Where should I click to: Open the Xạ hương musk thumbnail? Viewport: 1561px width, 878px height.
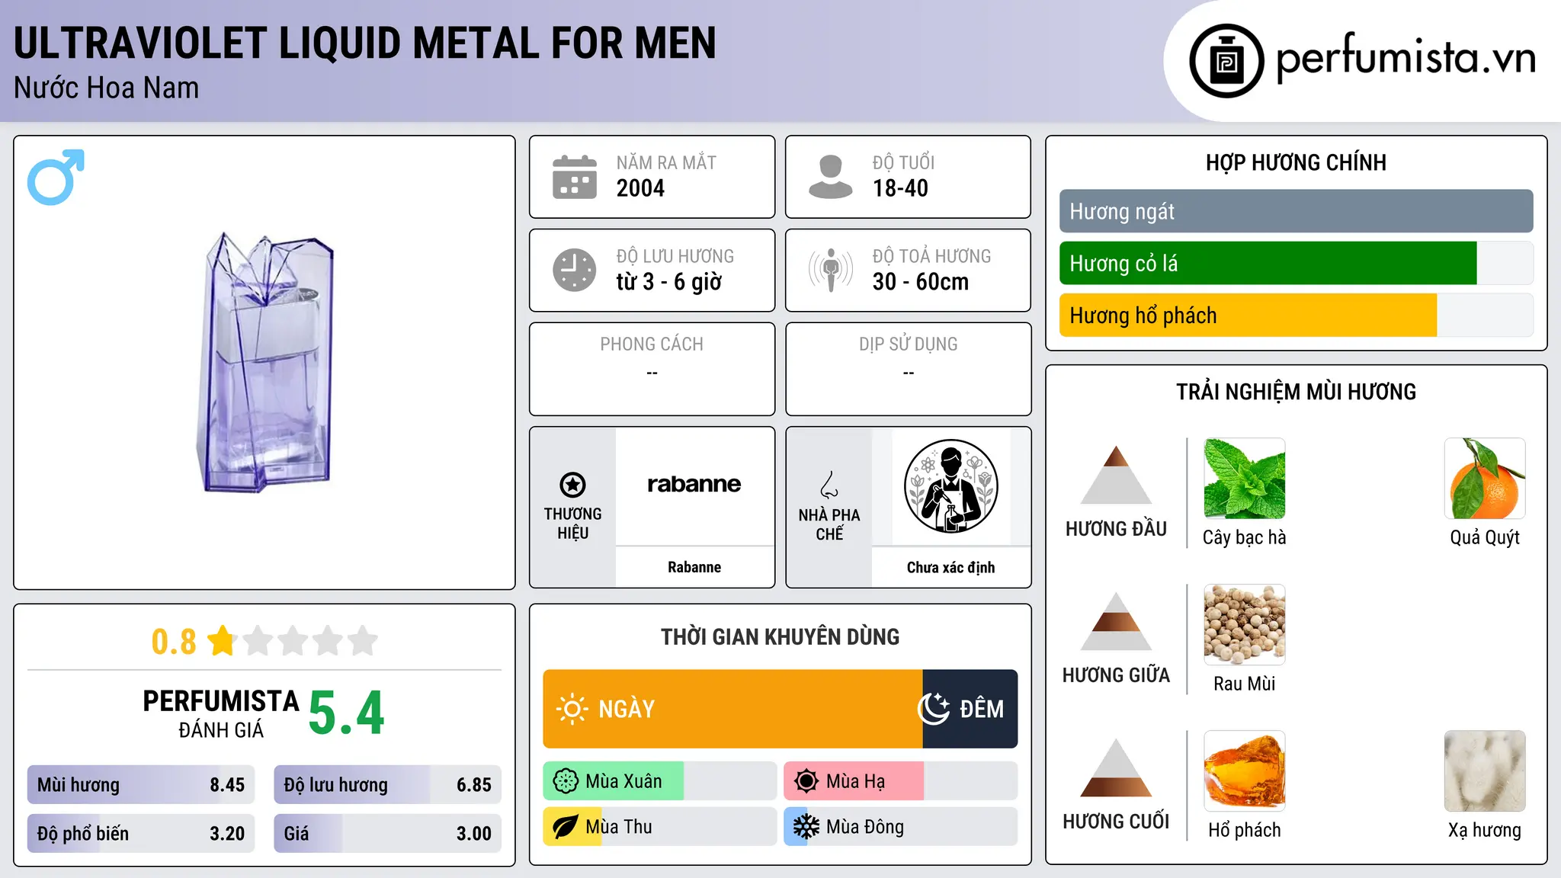coord(1485,771)
